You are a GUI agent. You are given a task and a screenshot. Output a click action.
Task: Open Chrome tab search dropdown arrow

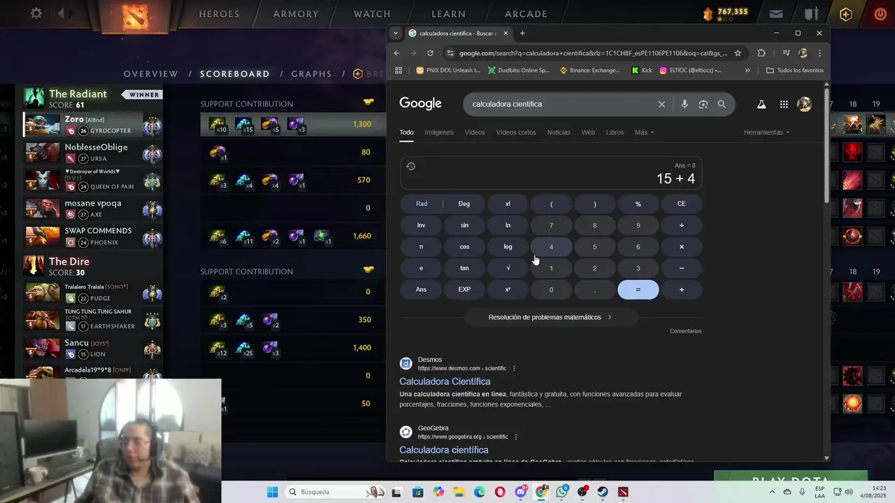pos(396,33)
